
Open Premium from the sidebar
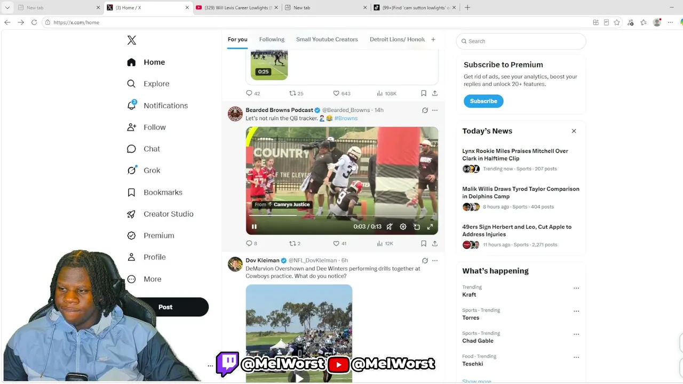point(151,236)
